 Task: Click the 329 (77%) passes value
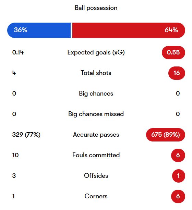pos(26,135)
